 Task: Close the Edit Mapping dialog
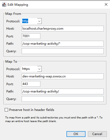[106, 4]
